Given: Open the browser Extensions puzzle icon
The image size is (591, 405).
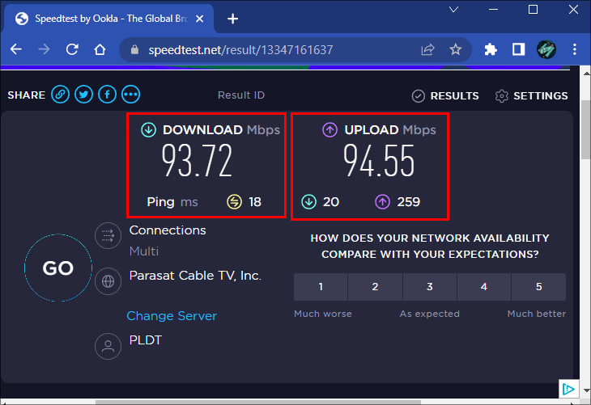Looking at the screenshot, I should click(x=491, y=49).
